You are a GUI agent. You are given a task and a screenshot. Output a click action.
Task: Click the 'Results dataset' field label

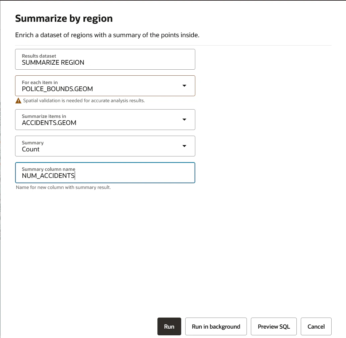(x=39, y=56)
